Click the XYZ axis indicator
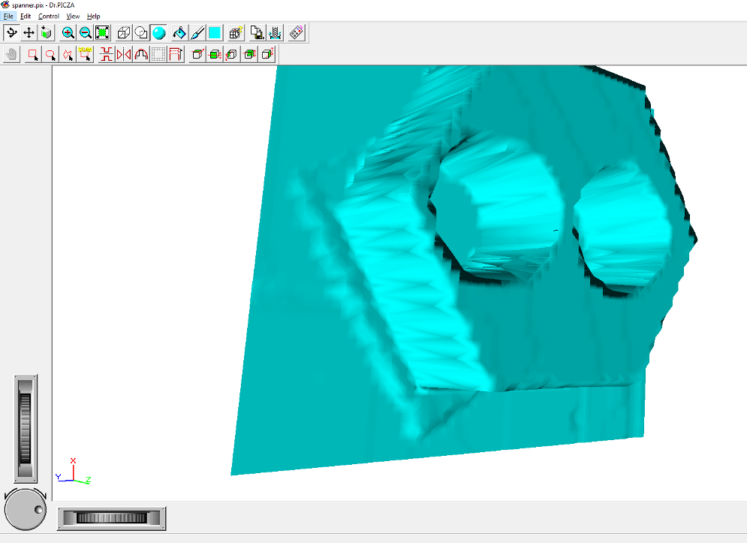The height and width of the screenshot is (543, 747). pos(73,472)
